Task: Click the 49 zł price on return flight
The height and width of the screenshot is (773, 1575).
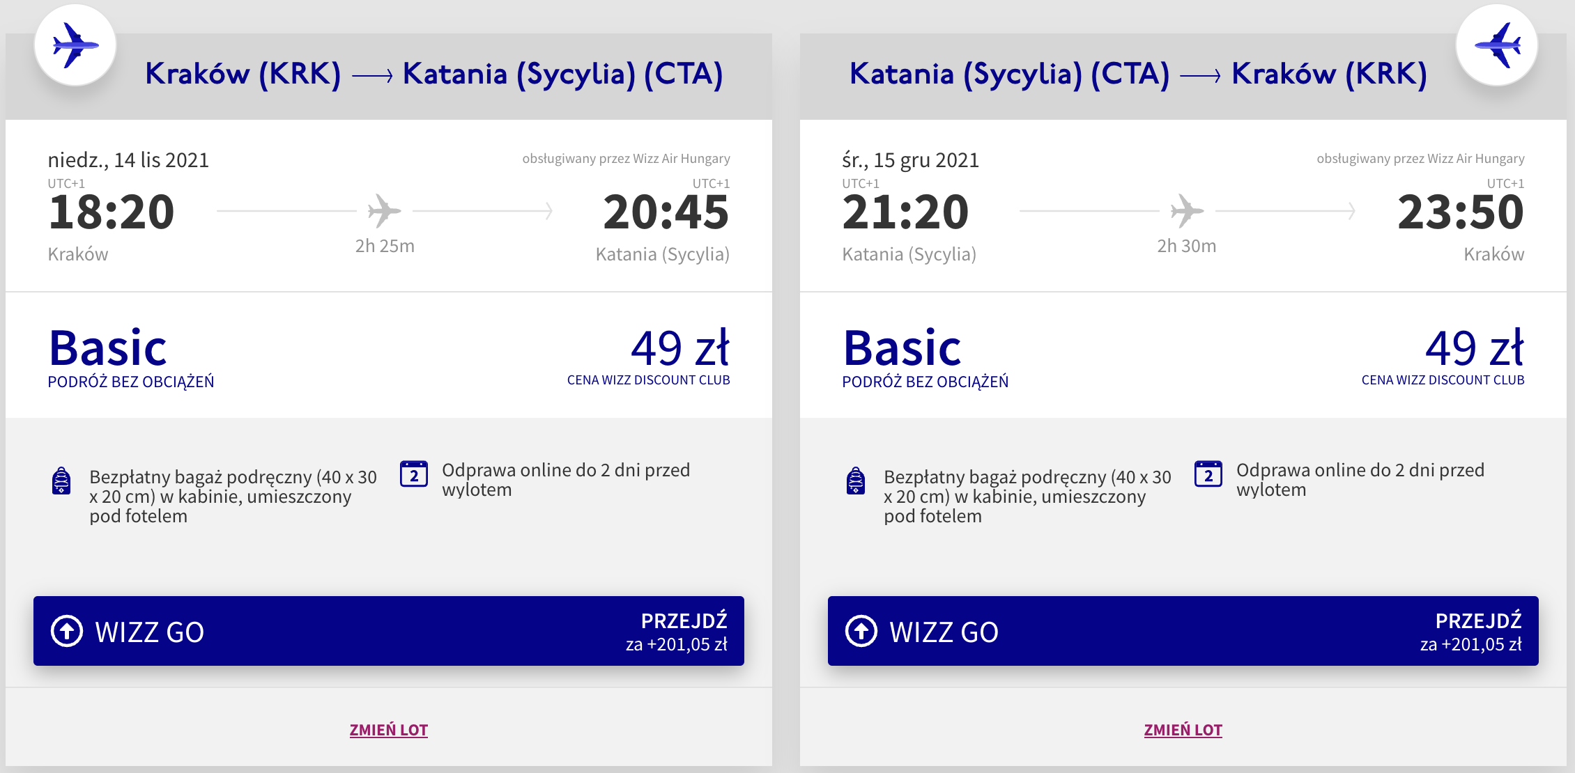Action: (x=1474, y=348)
